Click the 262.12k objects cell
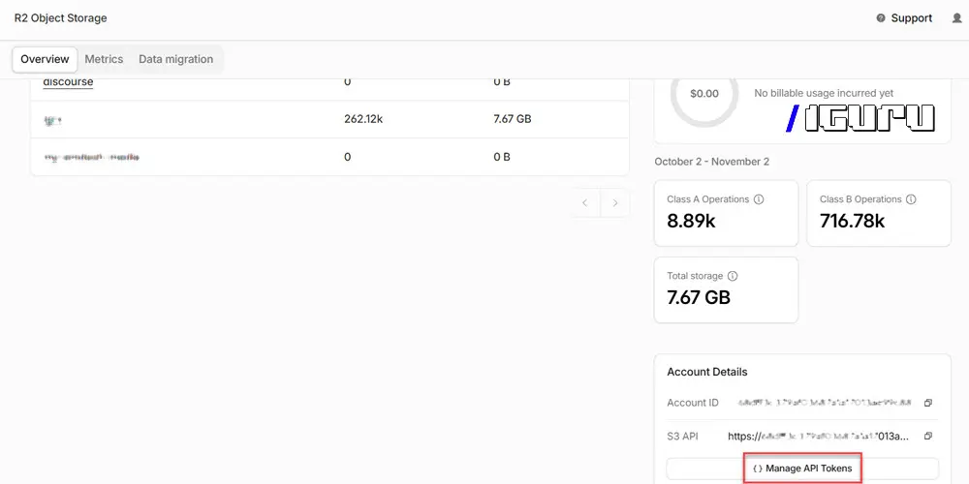Viewport: 969px width, 484px height. pos(363,119)
